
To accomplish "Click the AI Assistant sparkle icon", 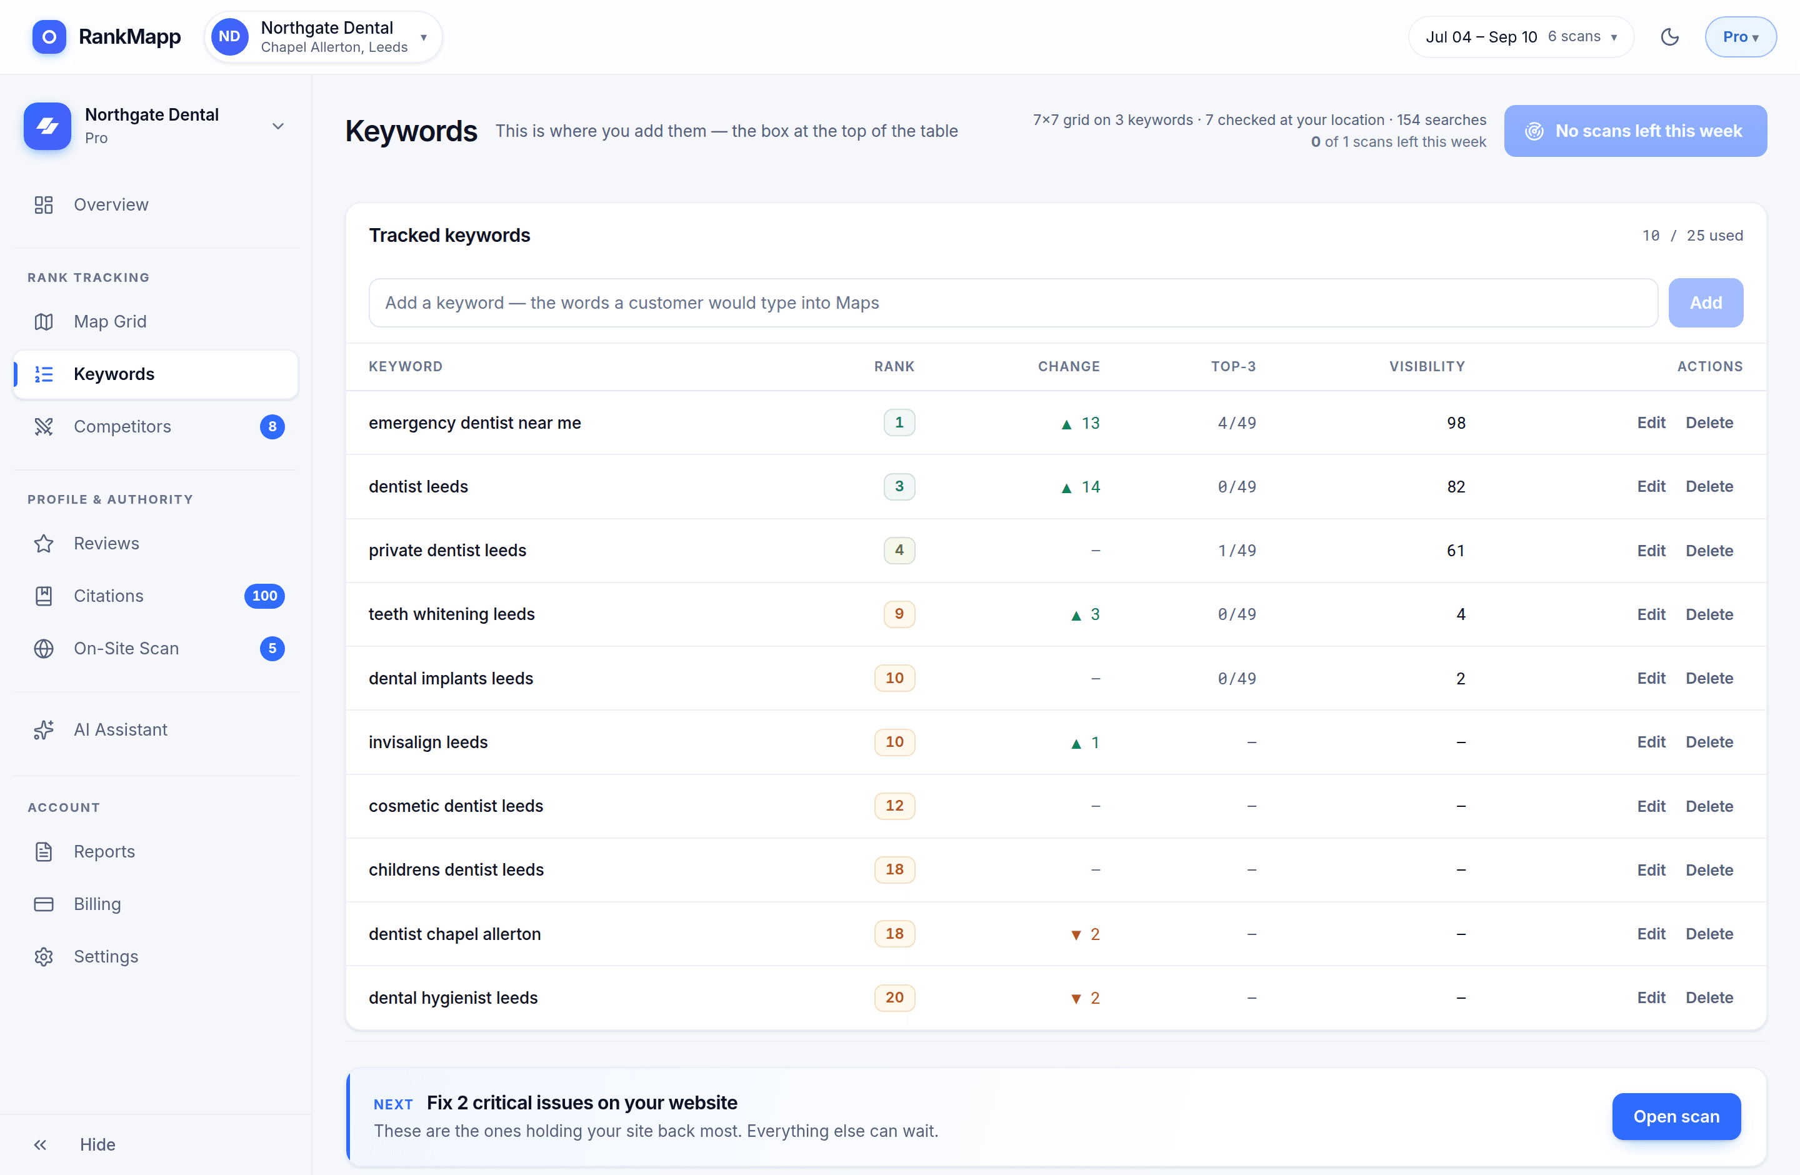I will (44, 729).
